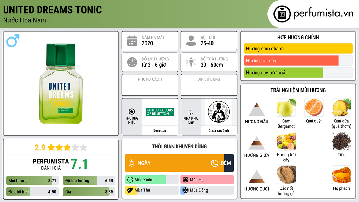This screenshot has width=359, height=202.
Task: Select the Quả quýt note image
Action: click(x=314, y=107)
